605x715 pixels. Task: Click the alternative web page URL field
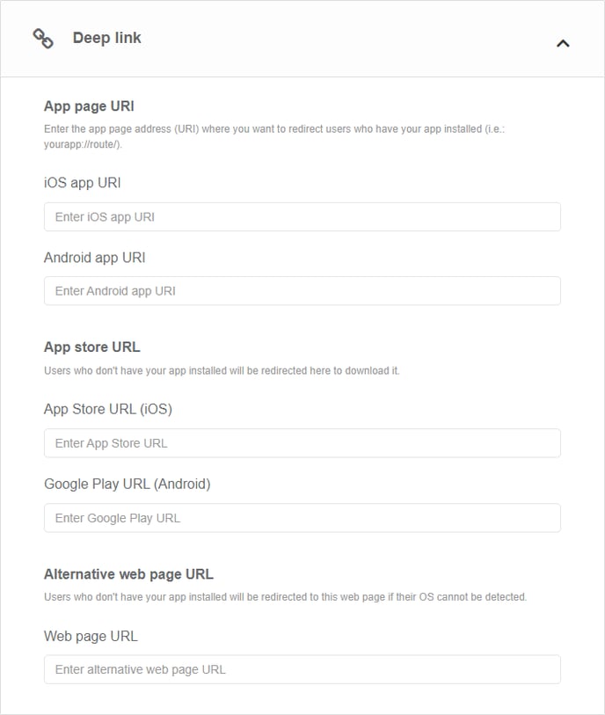302,669
